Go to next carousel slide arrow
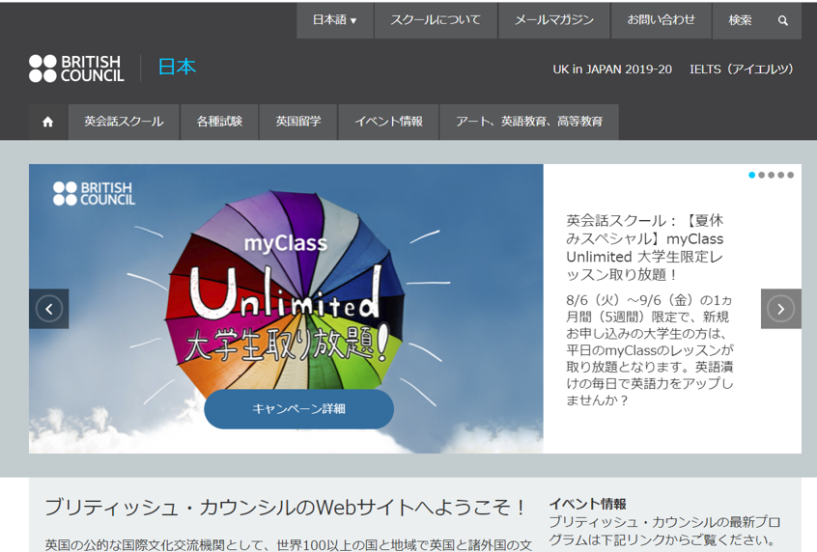 click(x=781, y=309)
